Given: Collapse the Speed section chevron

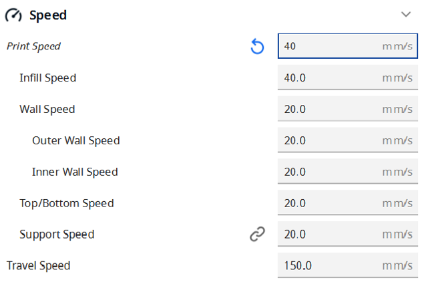Looking at the screenshot, I should coord(405,14).
